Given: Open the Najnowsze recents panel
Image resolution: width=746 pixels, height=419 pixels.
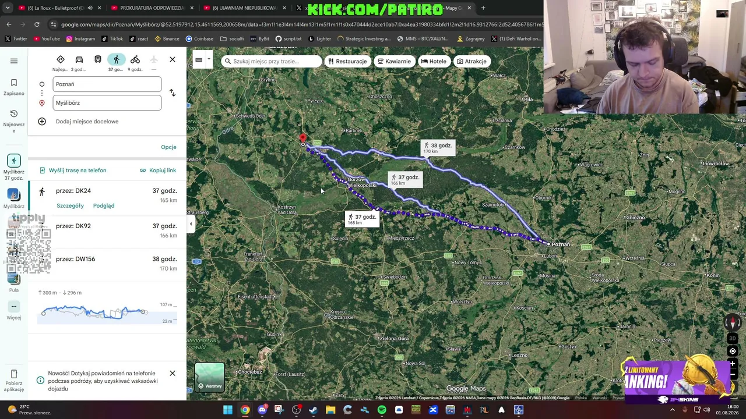Looking at the screenshot, I should [x=14, y=121].
